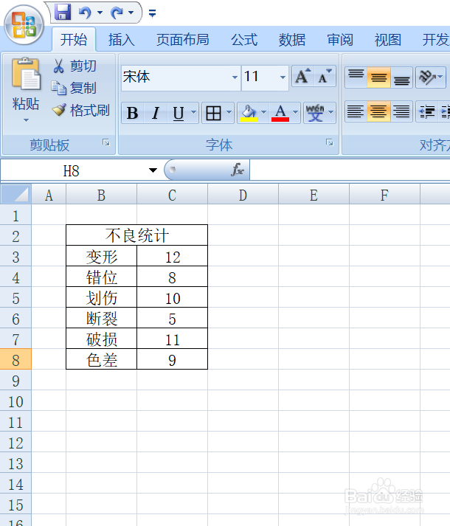Toggle underline formatting
Image resolution: width=450 pixels, height=526 pixels.
pos(179,113)
